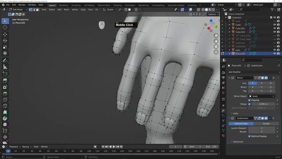The height and width of the screenshot is (159, 282).
Task: Switch to vertex select mode
Action: pos(30,10)
